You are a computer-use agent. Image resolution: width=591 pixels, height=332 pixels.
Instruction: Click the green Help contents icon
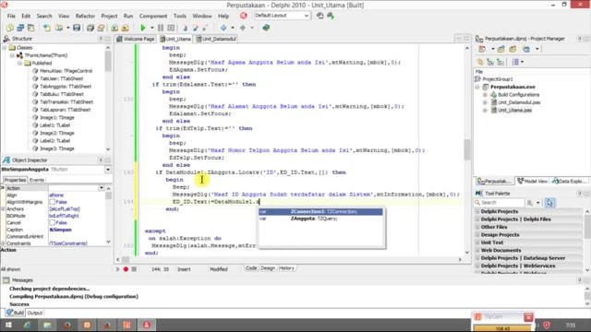pos(266,28)
